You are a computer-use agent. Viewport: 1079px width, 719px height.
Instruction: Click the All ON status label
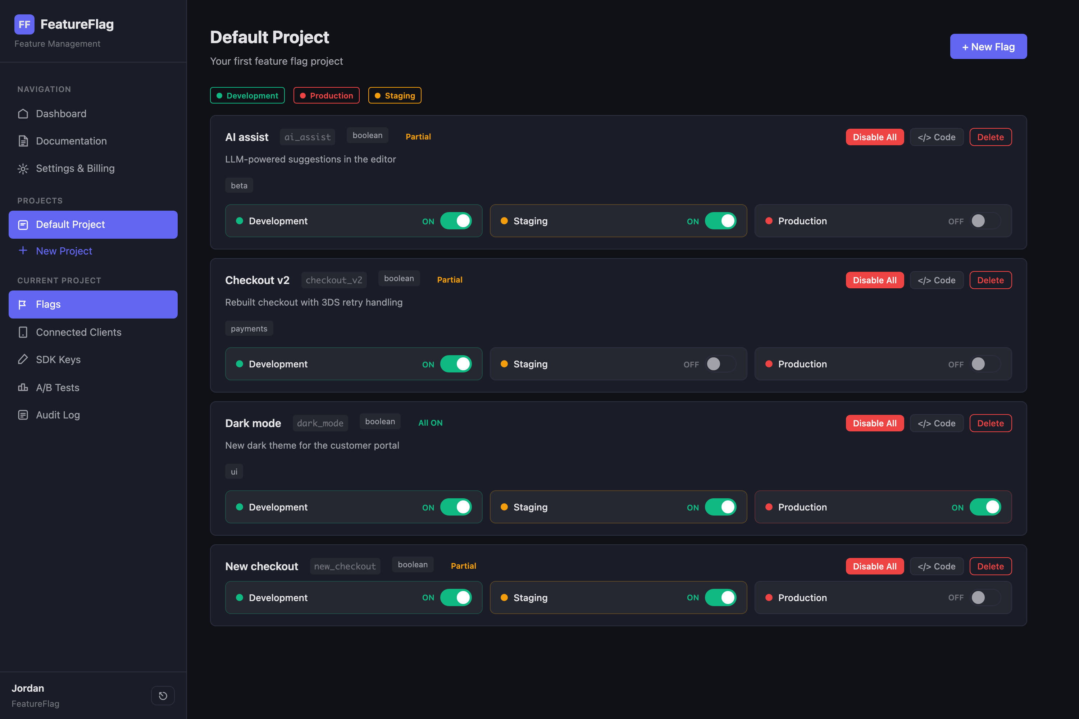430,423
